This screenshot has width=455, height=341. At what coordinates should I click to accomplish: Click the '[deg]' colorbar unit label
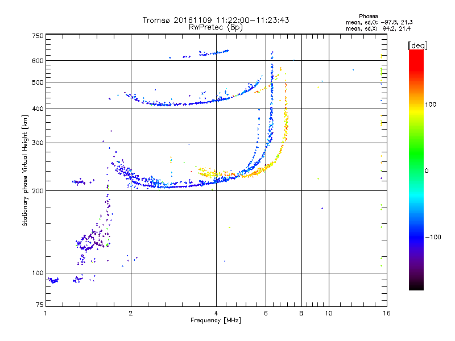pyautogui.click(x=417, y=45)
